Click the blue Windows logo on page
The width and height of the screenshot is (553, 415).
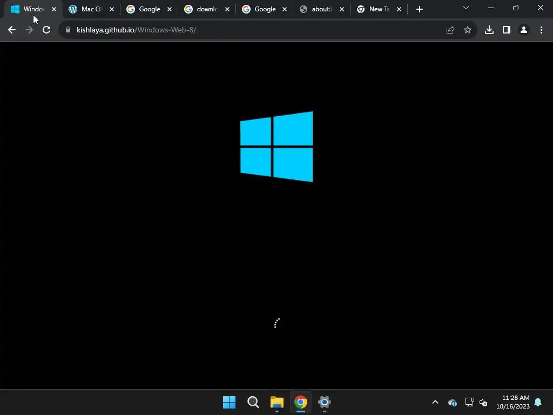pyautogui.click(x=276, y=147)
